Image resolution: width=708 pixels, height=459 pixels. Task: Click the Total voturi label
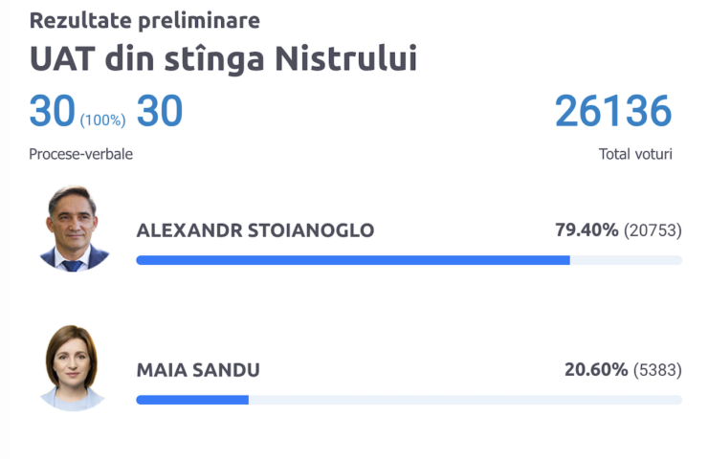(x=635, y=154)
